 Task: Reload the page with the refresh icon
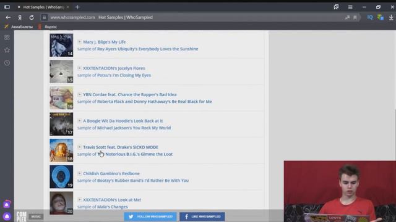32,17
